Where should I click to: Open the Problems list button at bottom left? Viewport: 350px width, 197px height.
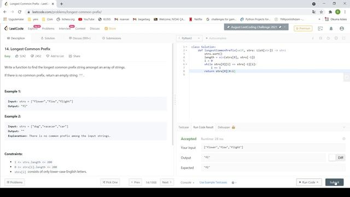15,182
